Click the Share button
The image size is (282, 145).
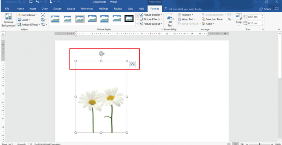(265, 9)
